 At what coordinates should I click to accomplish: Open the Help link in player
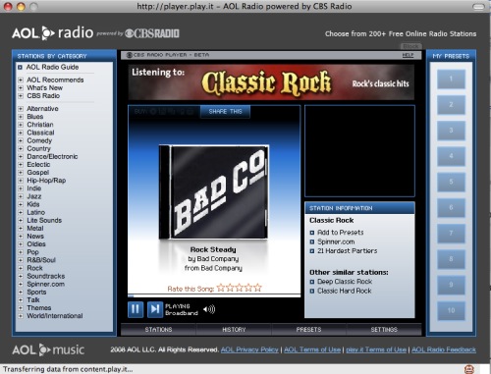coord(408,55)
